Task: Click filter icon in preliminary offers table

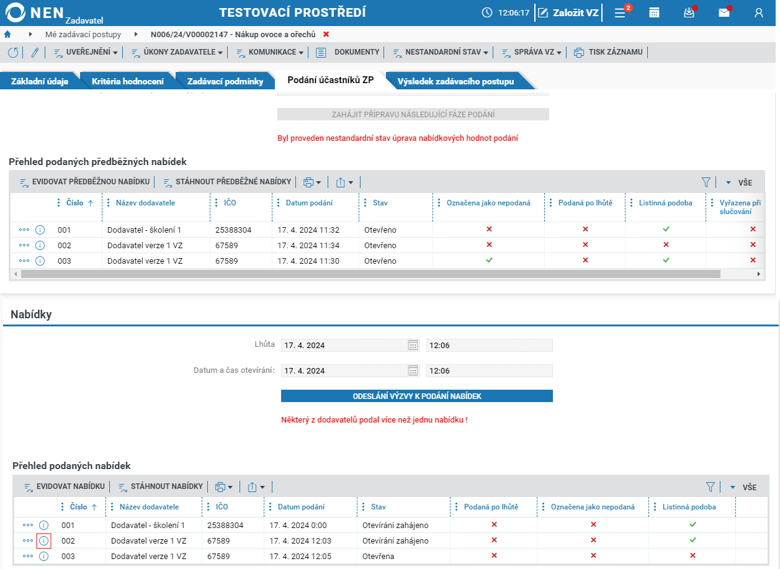Action: 706,182
